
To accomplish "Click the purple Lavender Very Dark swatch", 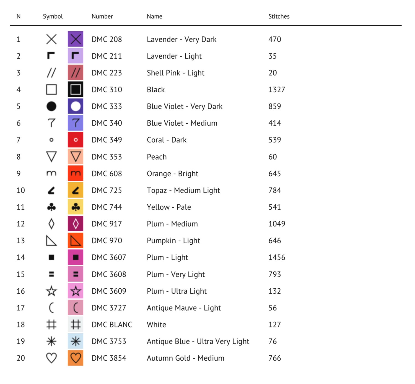I will [x=76, y=39].
